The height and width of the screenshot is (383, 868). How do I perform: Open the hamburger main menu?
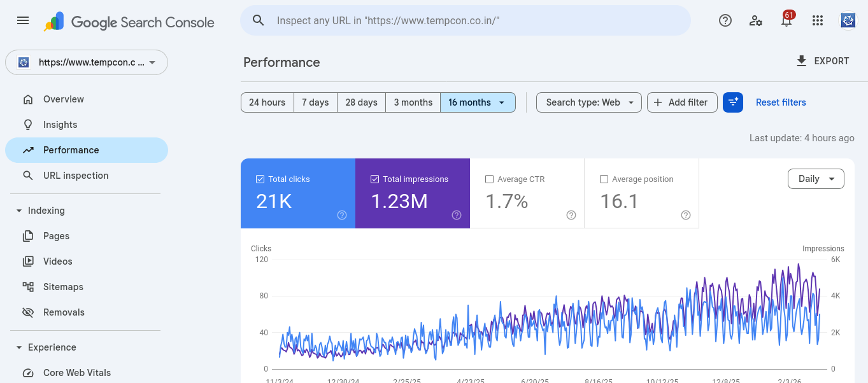(23, 20)
